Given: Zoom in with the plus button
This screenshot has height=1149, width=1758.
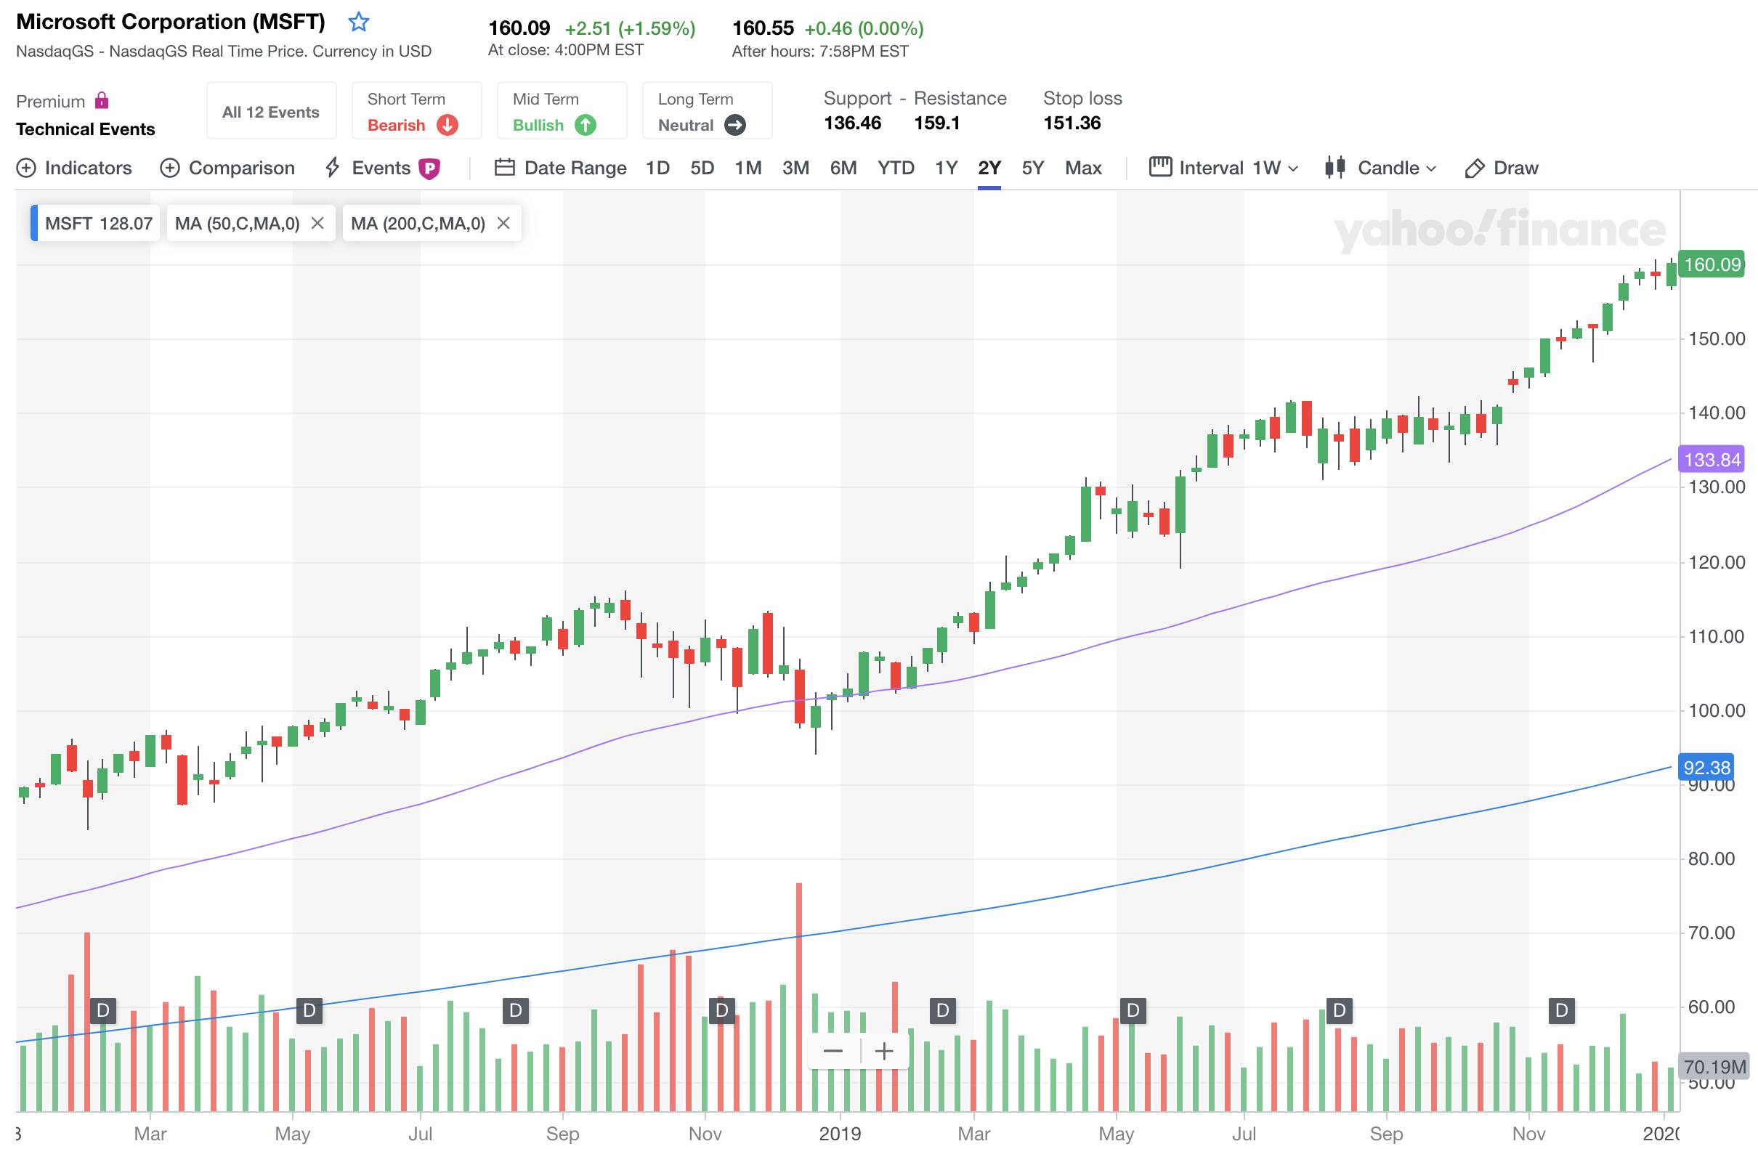Looking at the screenshot, I should point(884,1051).
